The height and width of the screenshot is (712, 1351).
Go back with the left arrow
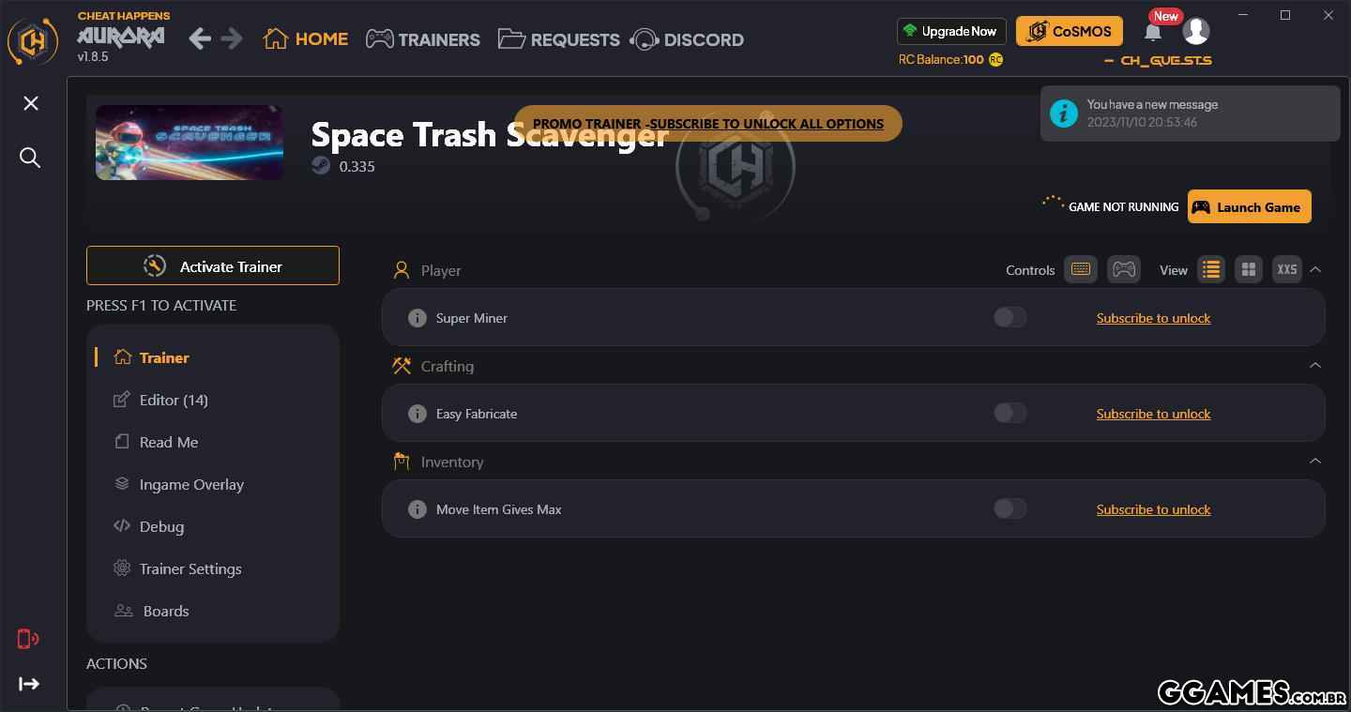coord(199,38)
